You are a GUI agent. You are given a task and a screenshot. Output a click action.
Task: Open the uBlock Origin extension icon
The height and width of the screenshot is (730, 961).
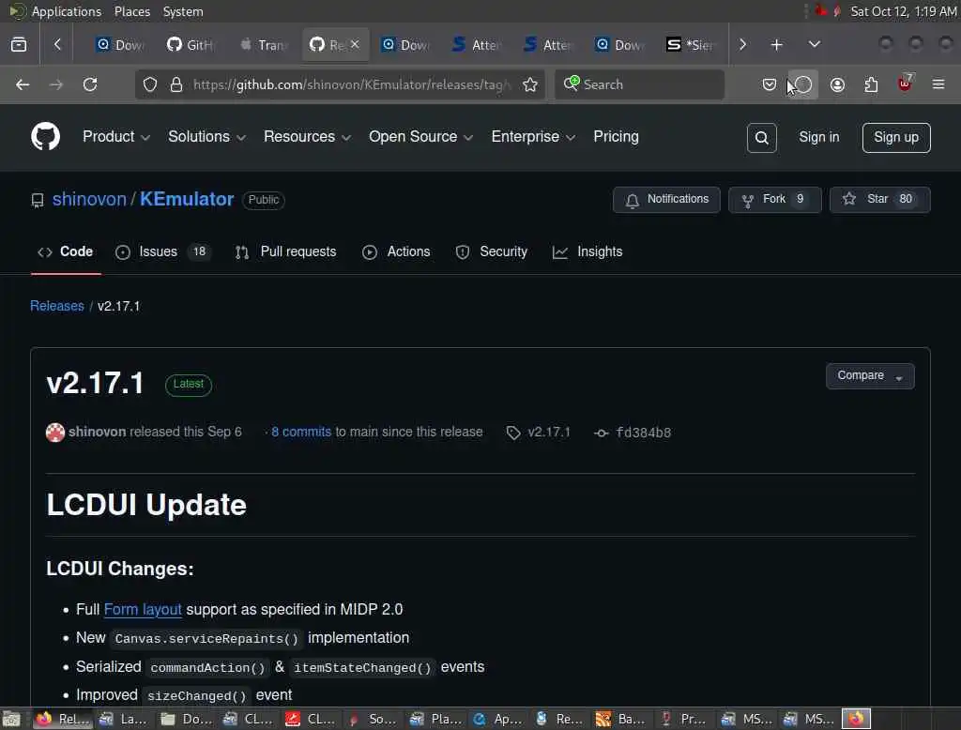905,84
